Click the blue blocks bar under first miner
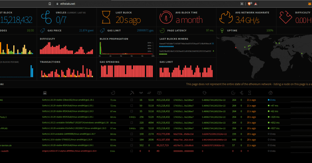 167,47
